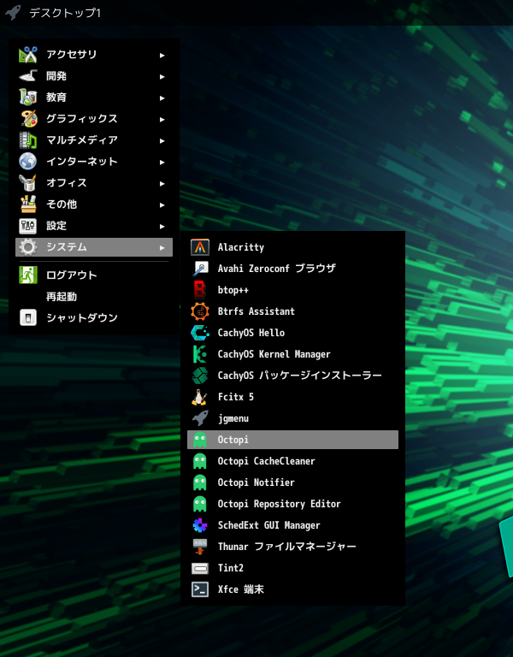Click the デスクトップ1 workspace label
This screenshot has height=657, width=513.
(x=65, y=13)
